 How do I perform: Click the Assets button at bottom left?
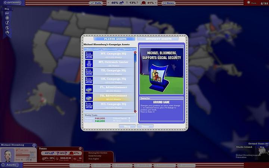[11, 165]
